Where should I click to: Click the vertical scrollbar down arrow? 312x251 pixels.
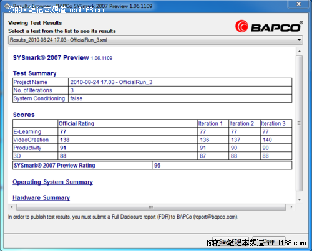(300, 199)
